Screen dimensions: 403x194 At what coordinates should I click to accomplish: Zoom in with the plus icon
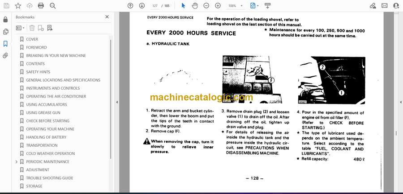coord(218,6)
